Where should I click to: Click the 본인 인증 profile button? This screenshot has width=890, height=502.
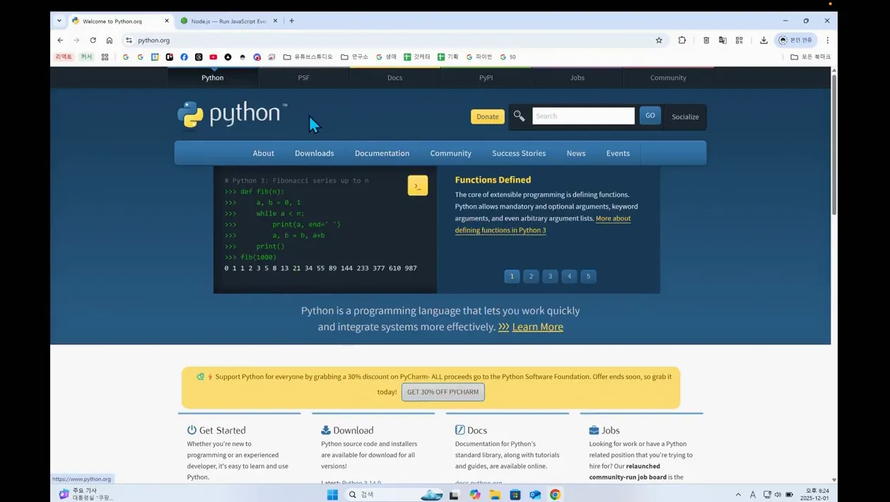(796, 40)
